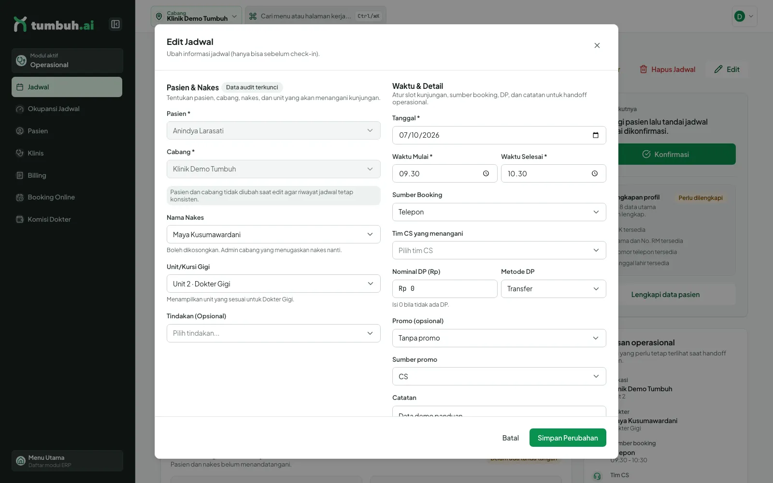Open Klinis menu item

pos(67,153)
